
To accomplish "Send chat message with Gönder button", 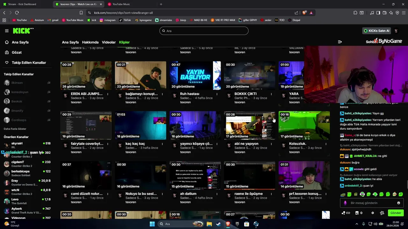I will coord(396,213).
